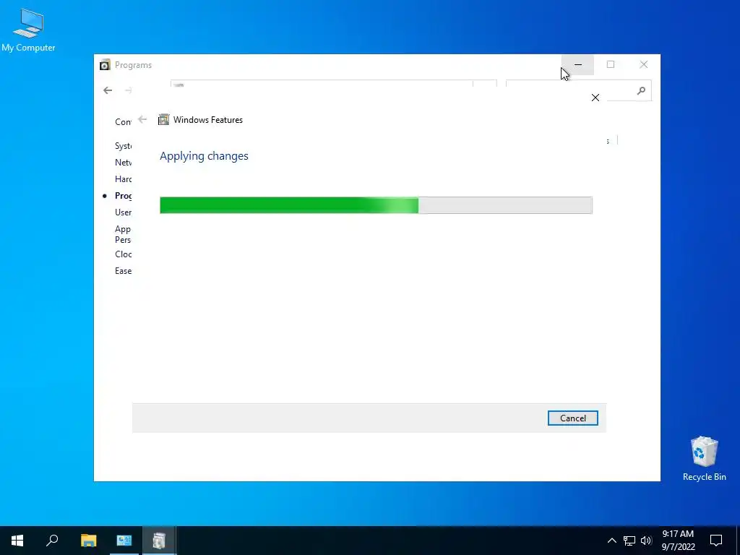The image size is (740, 555).
Task: Open the truncated 'Cloc' sidebar category
Action: coord(123,254)
